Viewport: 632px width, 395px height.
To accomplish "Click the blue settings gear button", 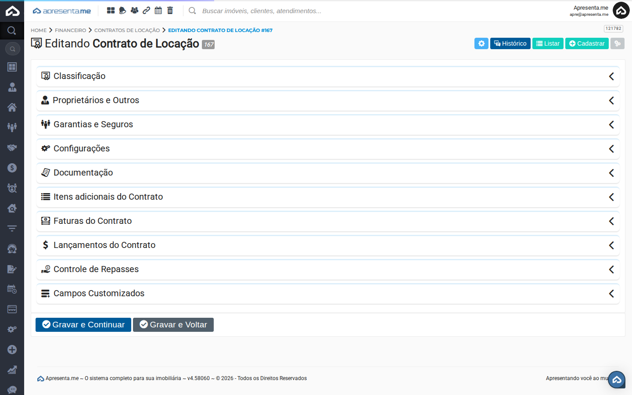I will click(x=481, y=43).
